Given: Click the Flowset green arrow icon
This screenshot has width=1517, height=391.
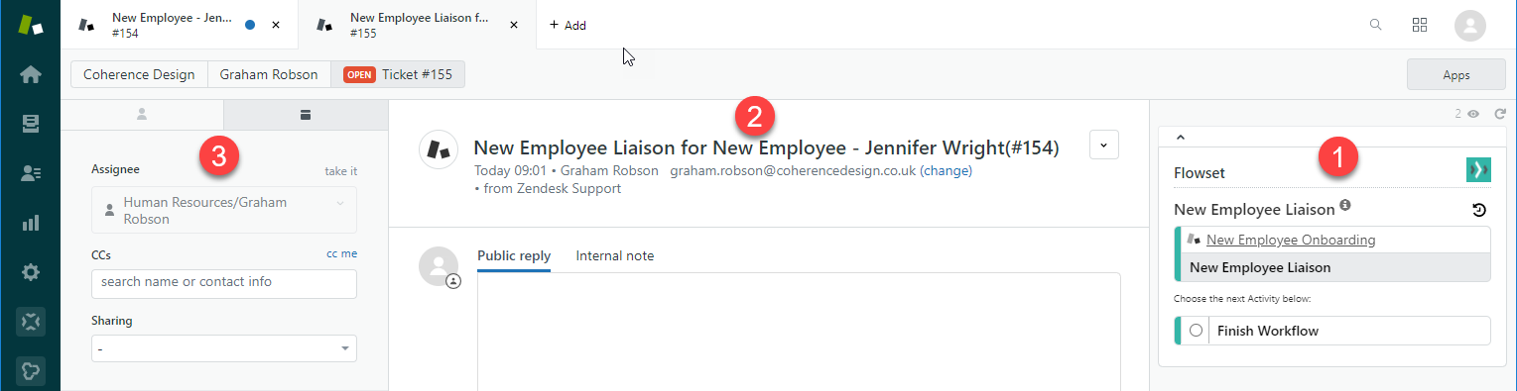Looking at the screenshot, I should coord(1478,170).
